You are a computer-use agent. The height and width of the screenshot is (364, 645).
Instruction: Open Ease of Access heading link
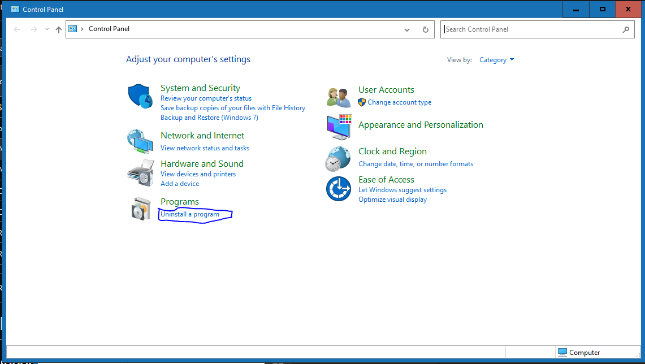point(386,180)
